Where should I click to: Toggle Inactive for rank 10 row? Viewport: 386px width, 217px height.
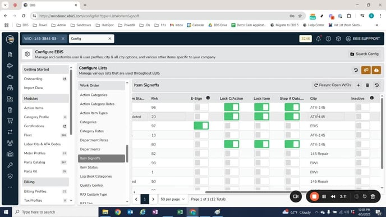362,135
